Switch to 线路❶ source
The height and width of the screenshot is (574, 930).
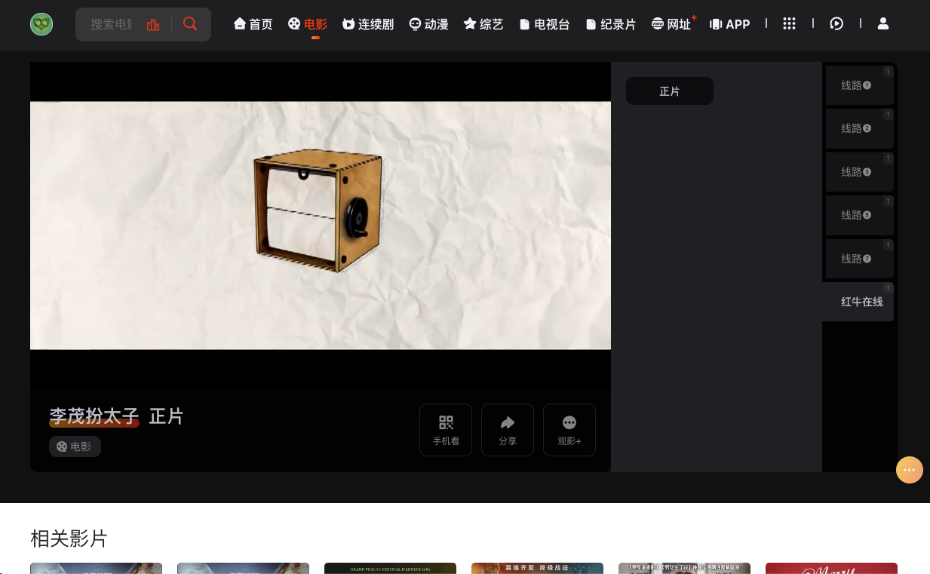859,85
